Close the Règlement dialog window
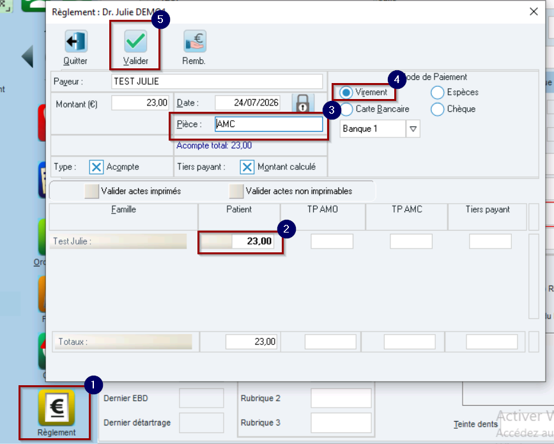 tap(534, 11)
